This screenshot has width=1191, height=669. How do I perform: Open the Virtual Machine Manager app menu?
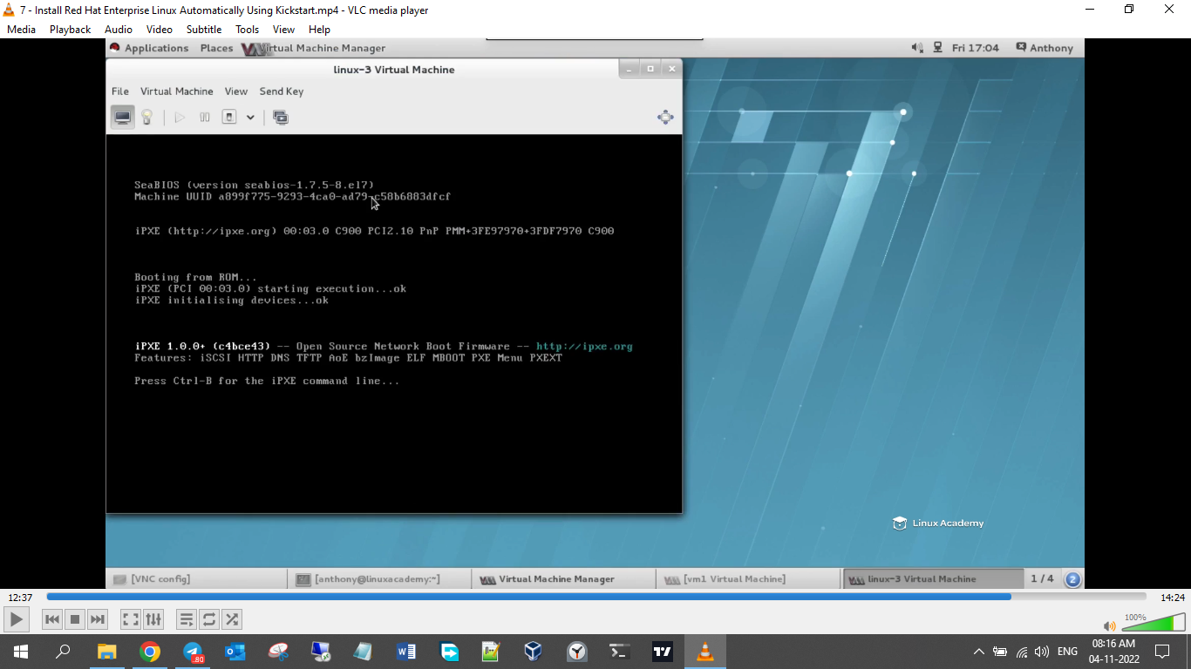point(314,48)
